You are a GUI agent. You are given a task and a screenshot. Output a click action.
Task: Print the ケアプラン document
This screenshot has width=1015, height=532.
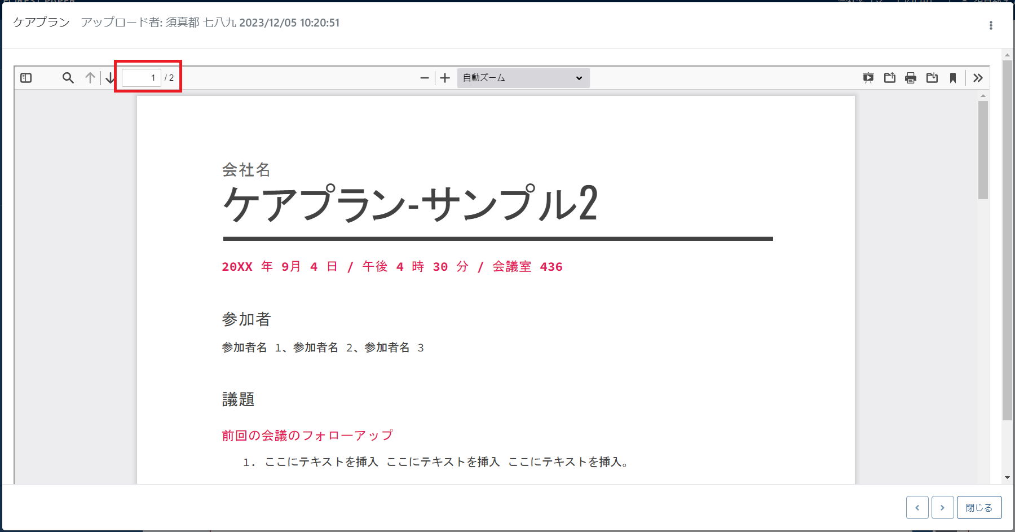click(911, 78)
